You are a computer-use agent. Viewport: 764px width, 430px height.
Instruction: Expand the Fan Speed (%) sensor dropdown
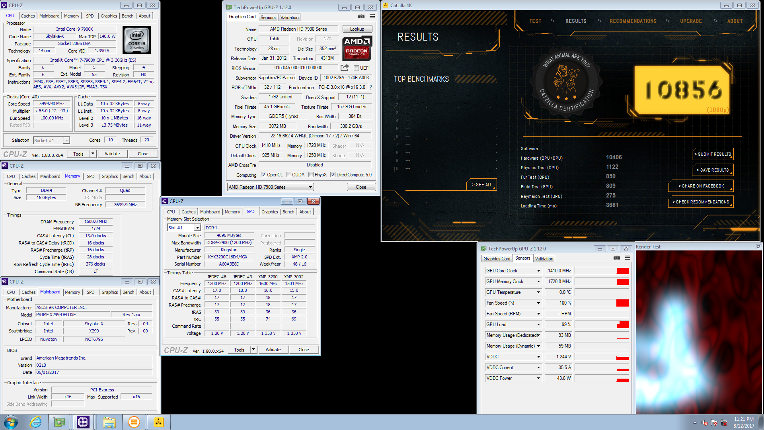[538, 303]
